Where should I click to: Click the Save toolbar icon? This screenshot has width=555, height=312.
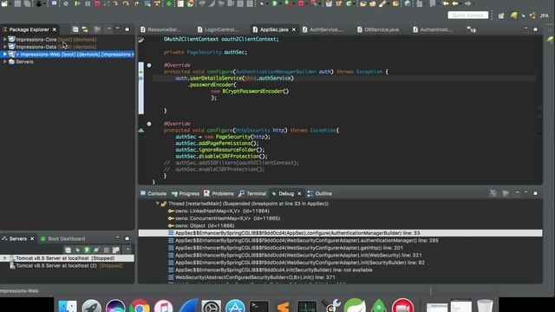point(17,3)
